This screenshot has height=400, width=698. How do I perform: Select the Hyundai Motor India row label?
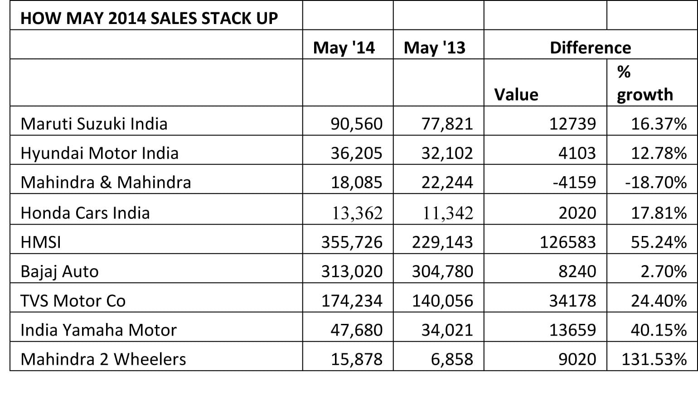[100, 153]
